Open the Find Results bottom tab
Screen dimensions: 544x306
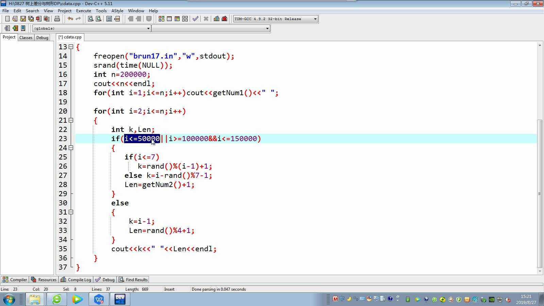click(133, 279)
